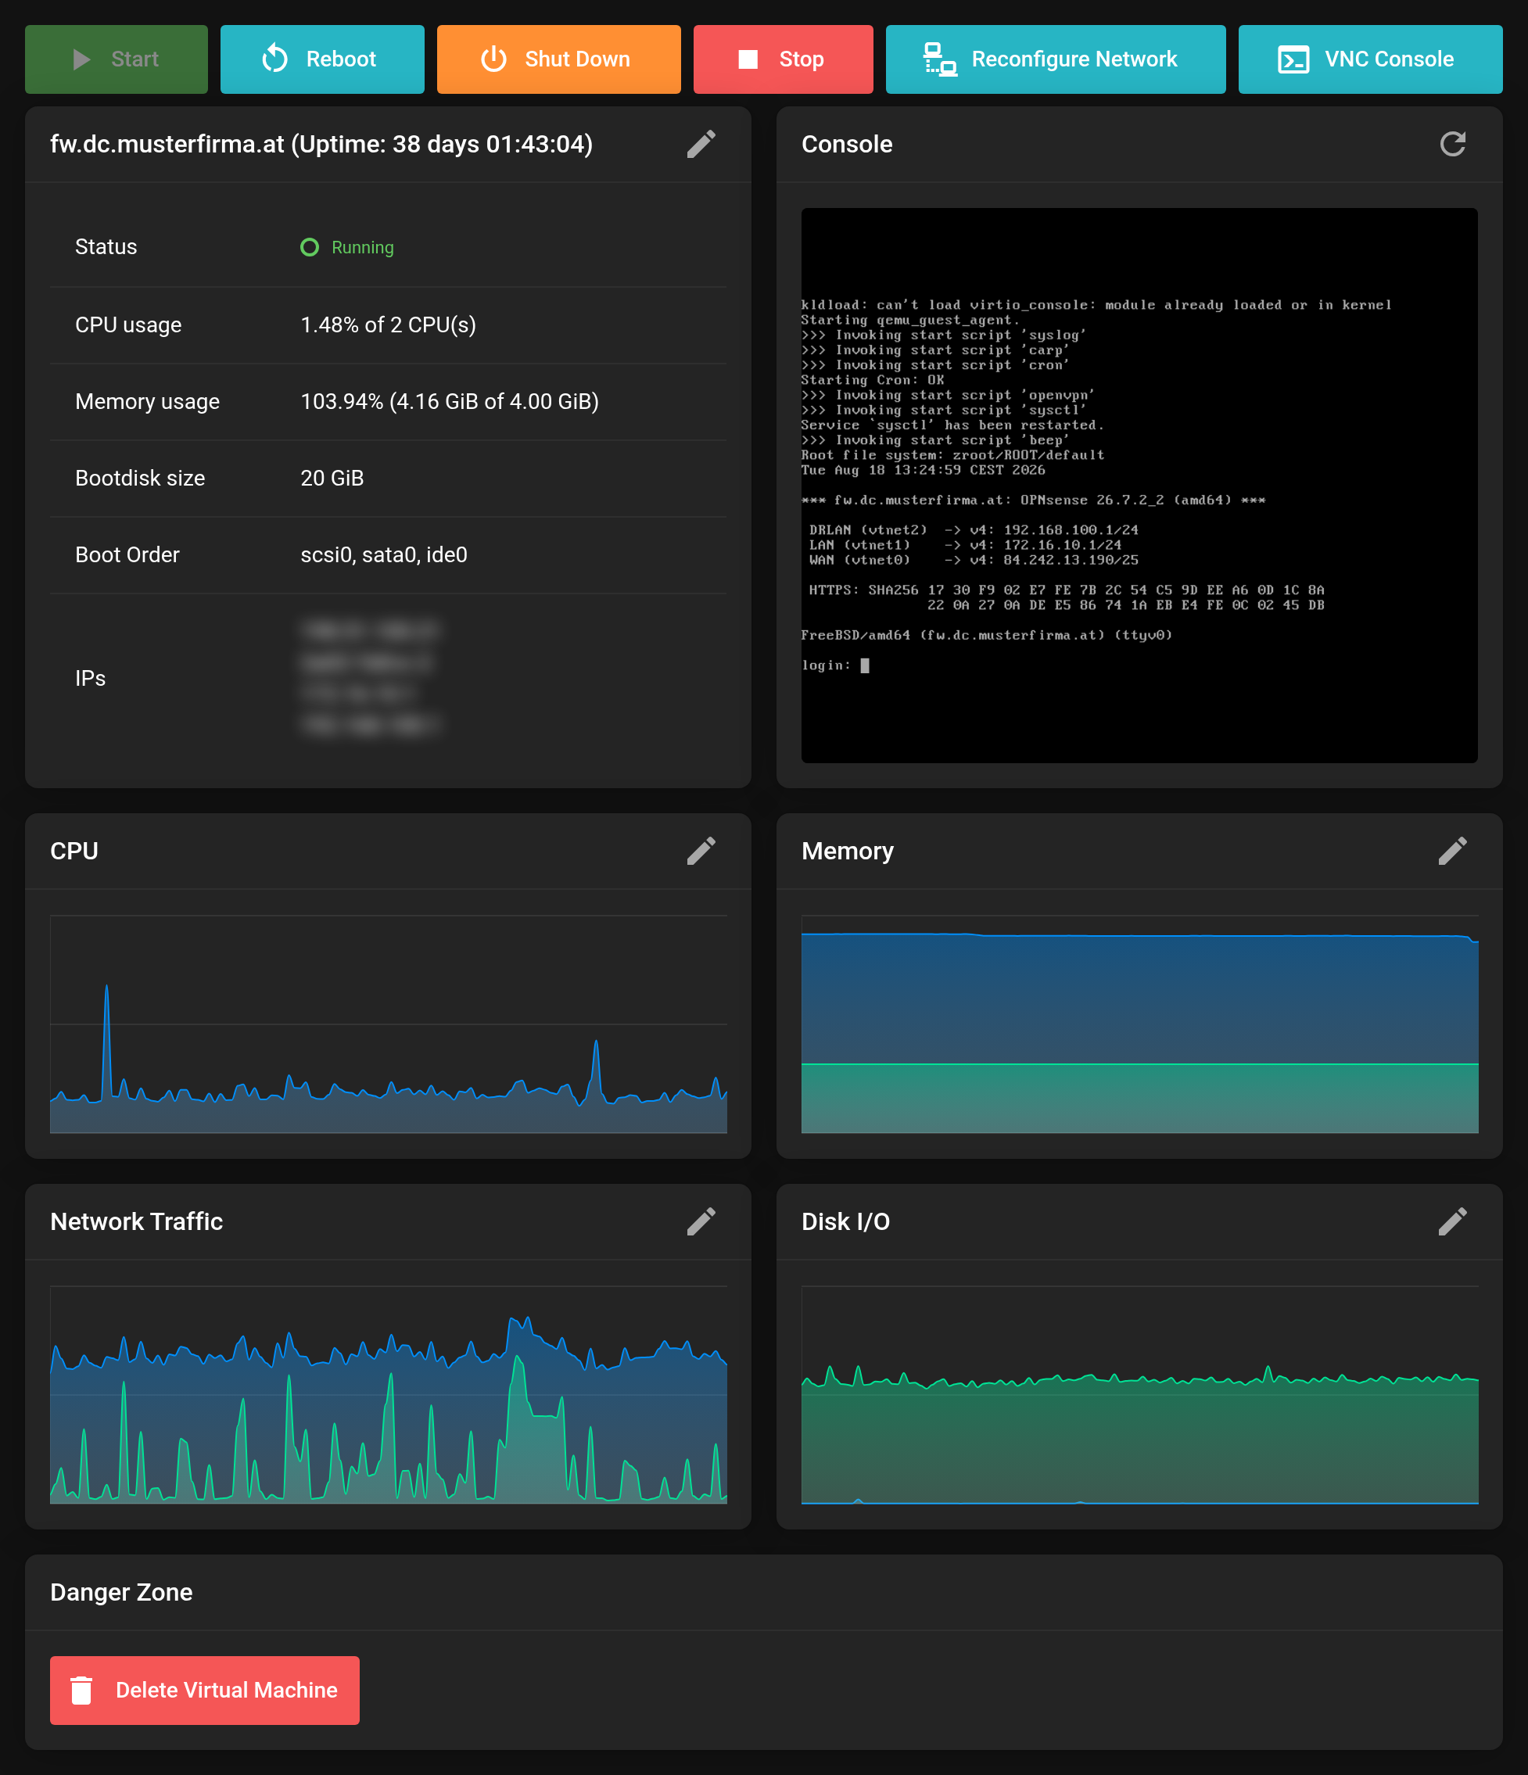Edit the Network Traffic chart pencil

701,1221
